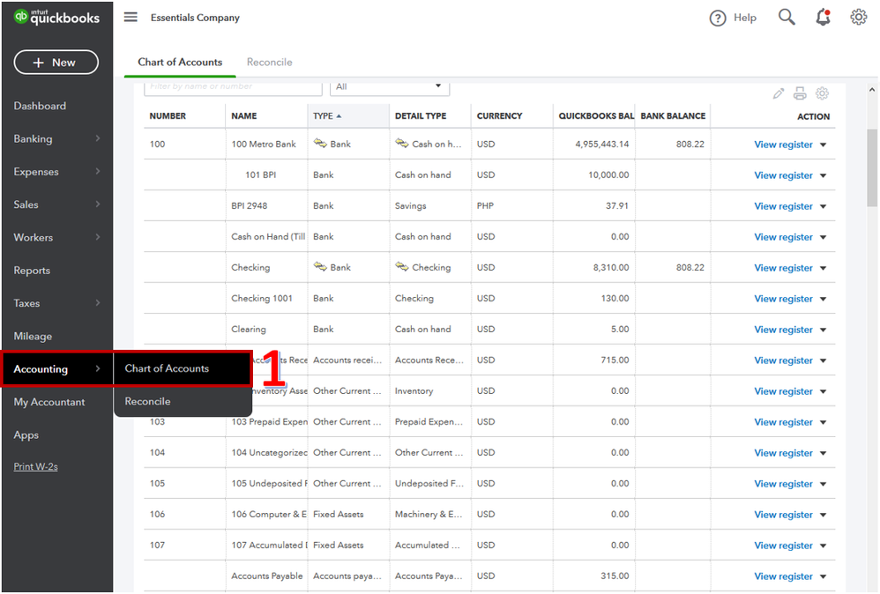Open notifications bell icon
Image resolution: width=880 pixels, height=594 pixels.
click(823, 18)
